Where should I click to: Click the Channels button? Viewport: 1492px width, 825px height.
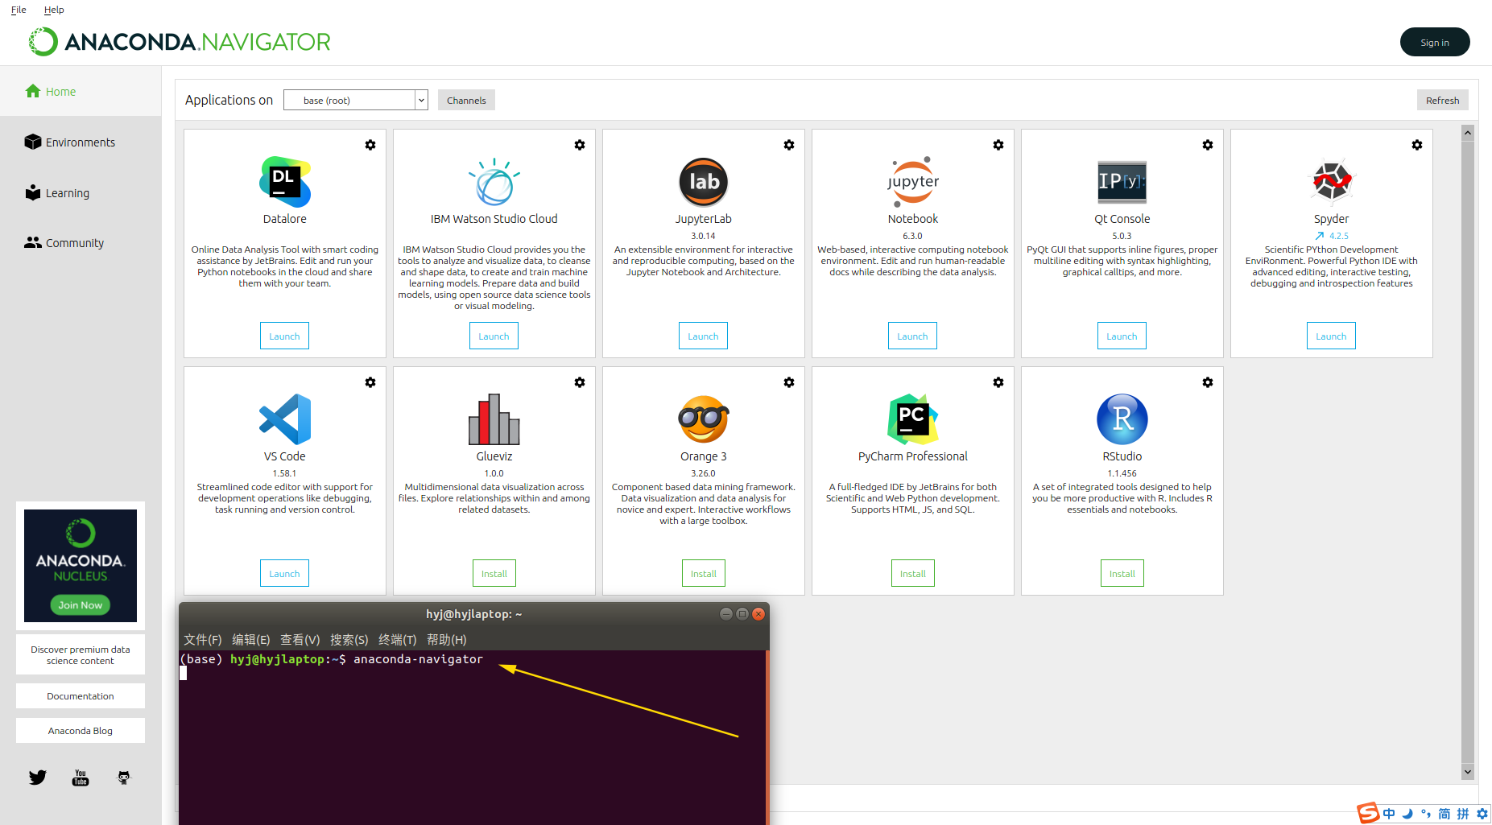[466, 101]
